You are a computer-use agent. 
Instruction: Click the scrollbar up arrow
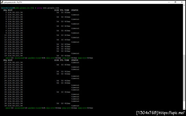coord(184,5)
